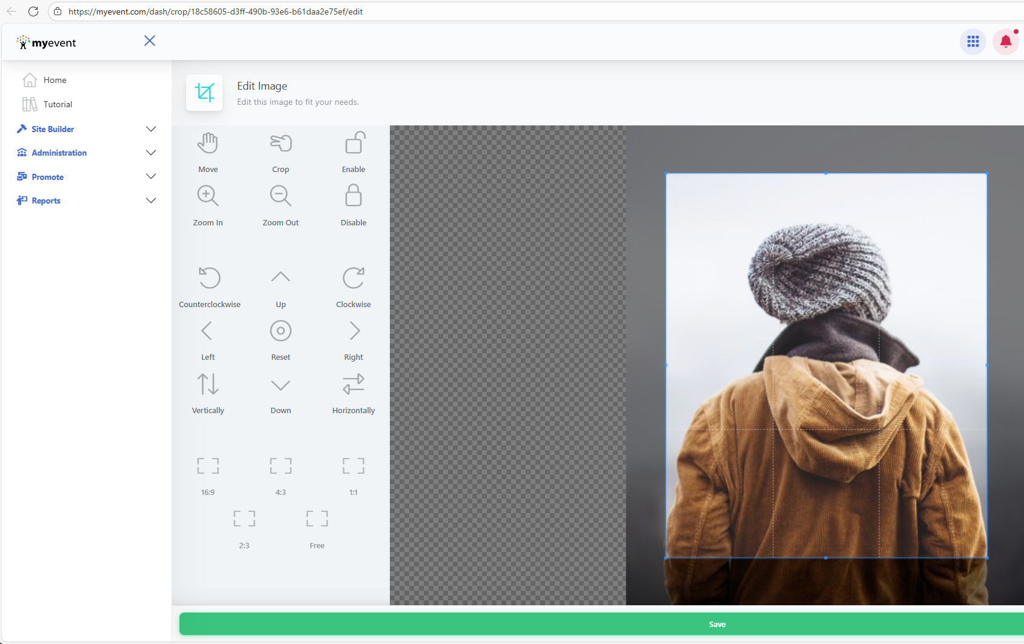Image resolution: width=1024 pixels, height=644 pixels.
Task: Flip the image Horizontally
Action: click(x=353, y=385)
